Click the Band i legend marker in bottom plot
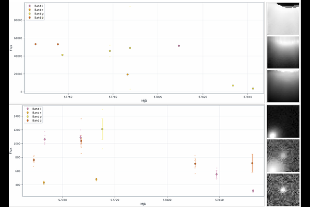This screenshot has height=207, width=310. click(x=28, y=109)
